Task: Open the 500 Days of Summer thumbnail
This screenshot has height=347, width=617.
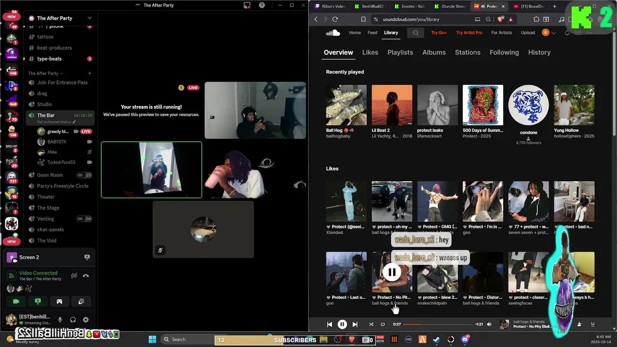Action: [x=483, y=105]
